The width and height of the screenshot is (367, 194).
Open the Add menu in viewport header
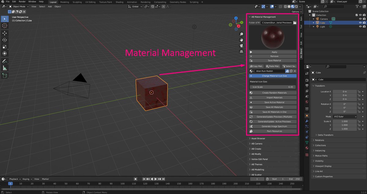50,6
